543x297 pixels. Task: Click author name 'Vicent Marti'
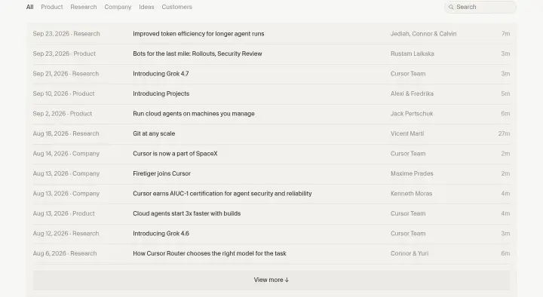(407, 133)
